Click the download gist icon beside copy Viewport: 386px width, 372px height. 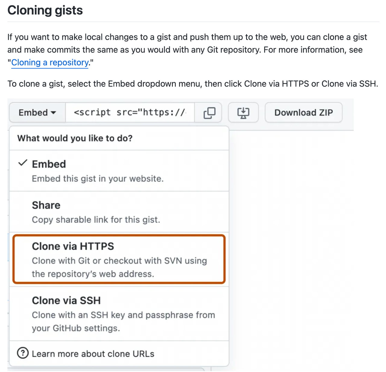point(243,113)
